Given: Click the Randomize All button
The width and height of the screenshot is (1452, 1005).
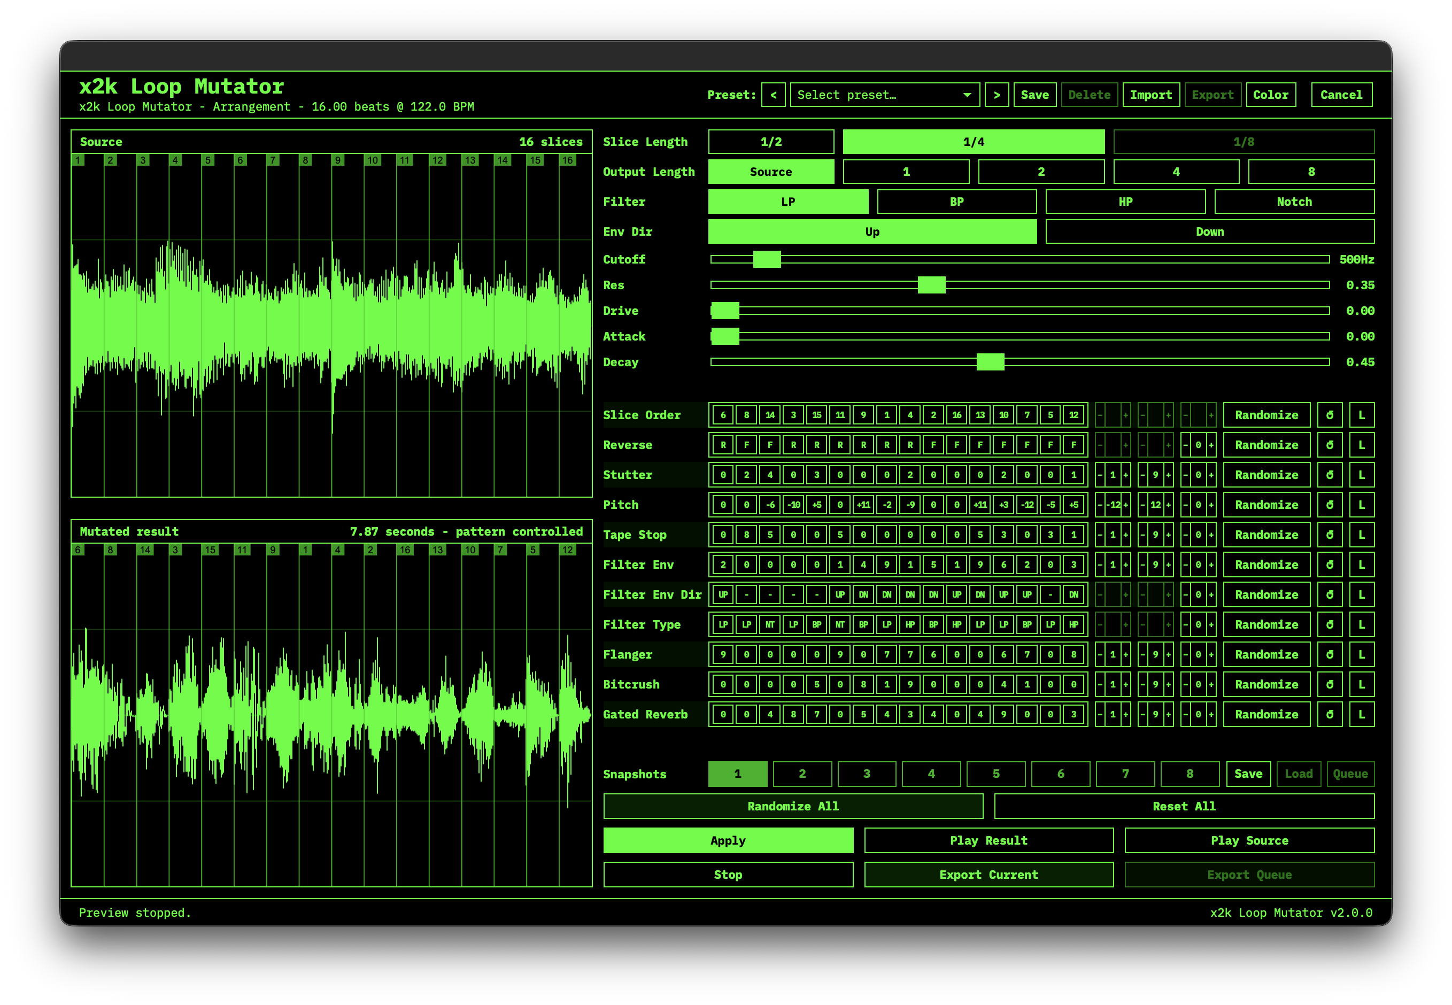Looking at the screenshot, I should click(x=793, y=806).
